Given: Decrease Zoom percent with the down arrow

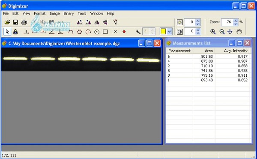Looking at the screenshot, I should [236, 24].
